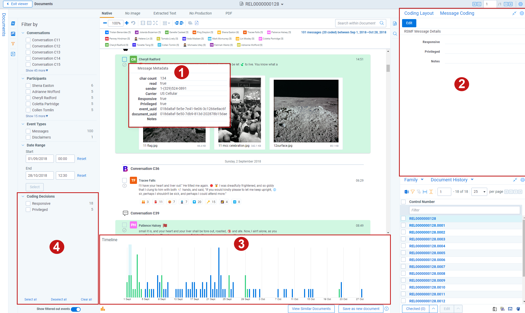Collapse the Date Range filter section
Image resolution: width=525 pixels, height=313 pixels.
click(x=23, y=145)
